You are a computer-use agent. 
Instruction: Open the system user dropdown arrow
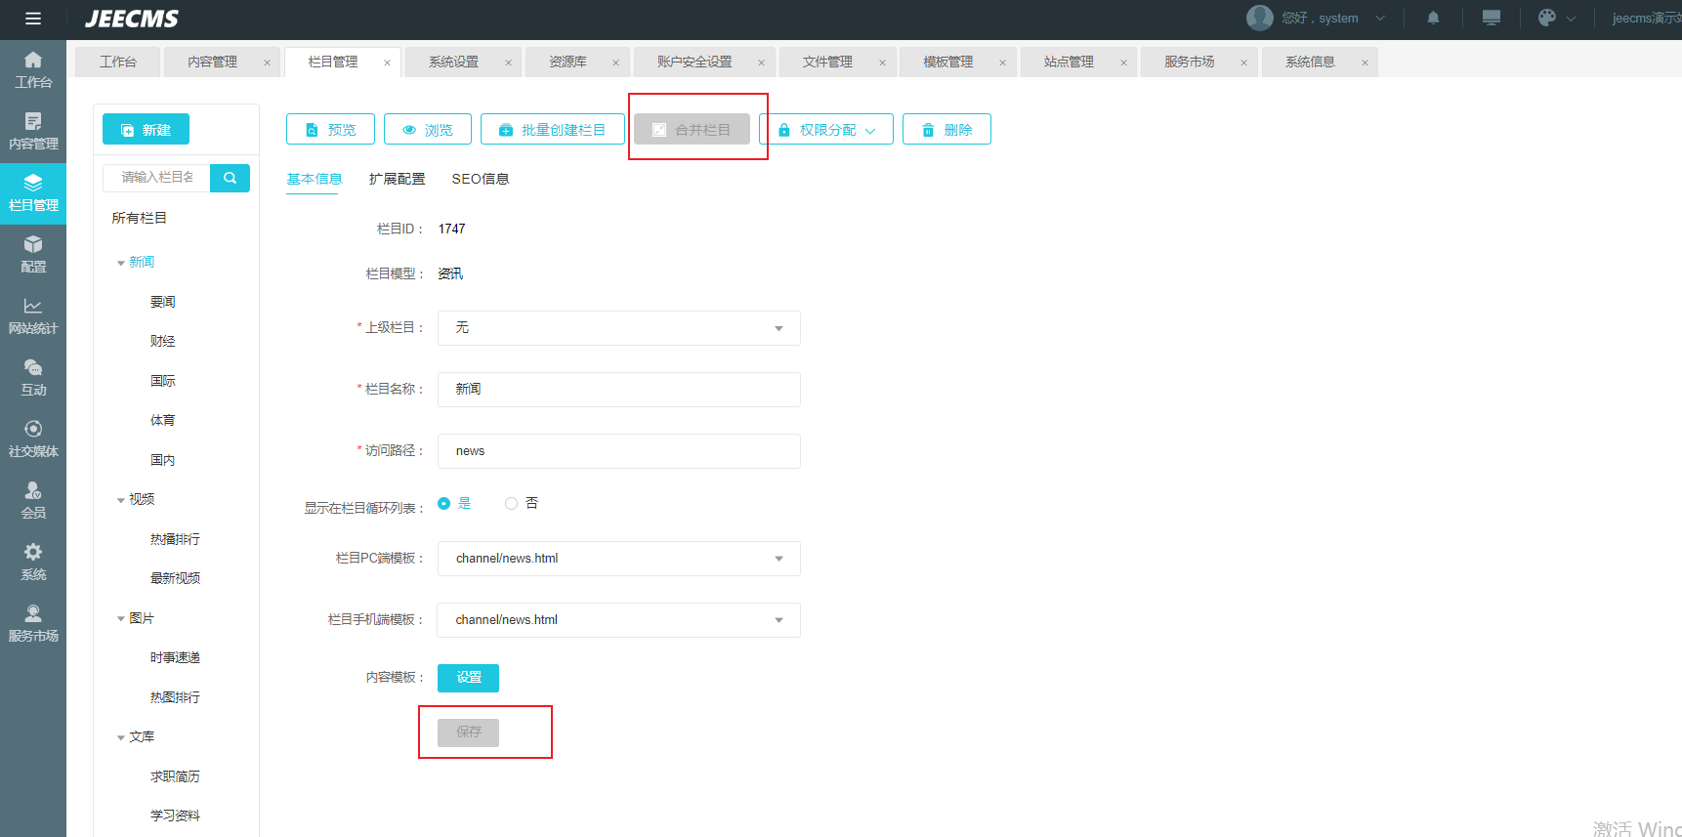tap(1380, 18)
